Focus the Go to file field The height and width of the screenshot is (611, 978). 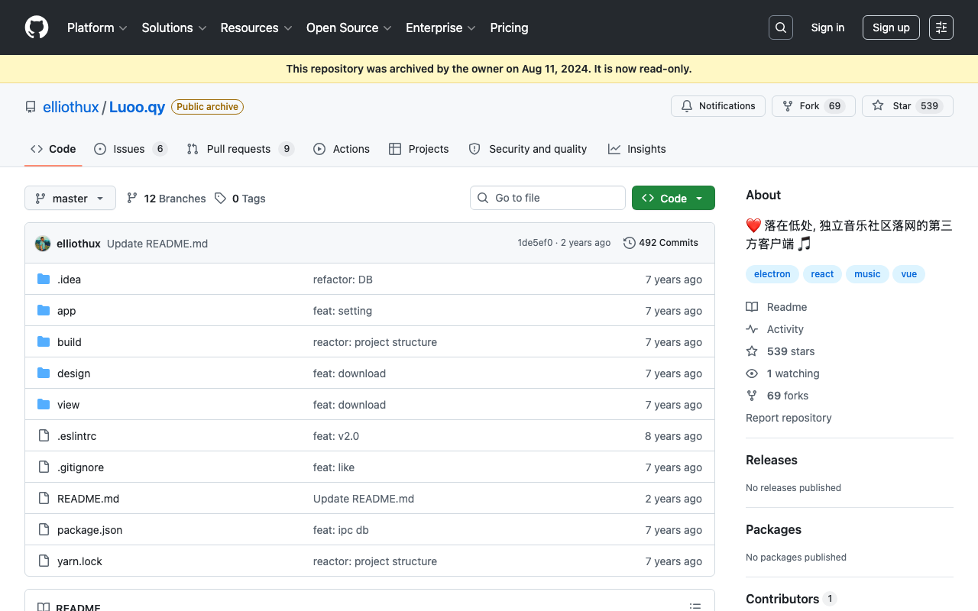pos(548,198)
